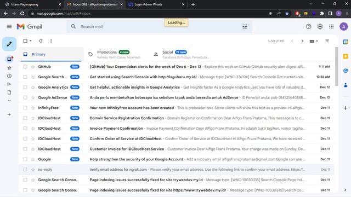
Task: Open the browser tab search dropdown
Action: [311, 4]
